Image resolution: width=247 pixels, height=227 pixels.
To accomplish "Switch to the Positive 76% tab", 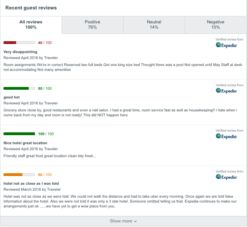I will click(92, 25).
